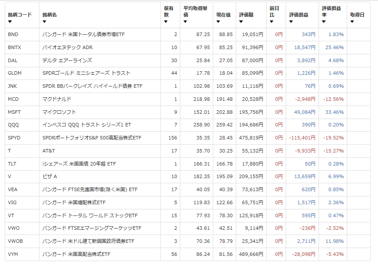Click VWOB profit rate 11.98%
Image resolution: width=378 pixels, height=265 pixels.
(335, 242)
